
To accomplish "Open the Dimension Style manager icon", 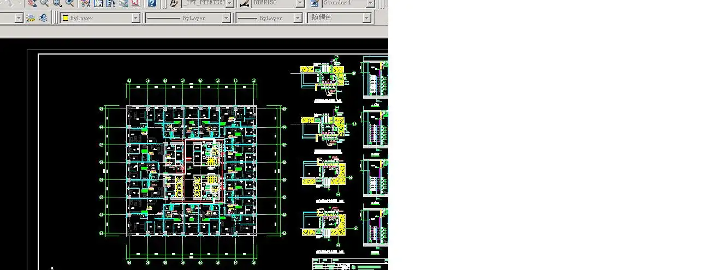I will (245, 3).
